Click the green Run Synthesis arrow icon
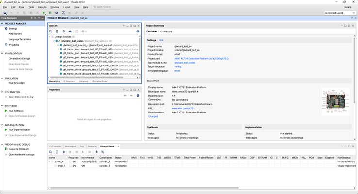The width and height of the screenshot is (358, 194). (6, 111)
